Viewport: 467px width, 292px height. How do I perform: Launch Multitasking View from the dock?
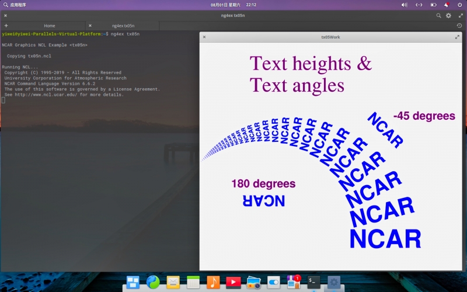pyautogui.click(x=133, y=283)
